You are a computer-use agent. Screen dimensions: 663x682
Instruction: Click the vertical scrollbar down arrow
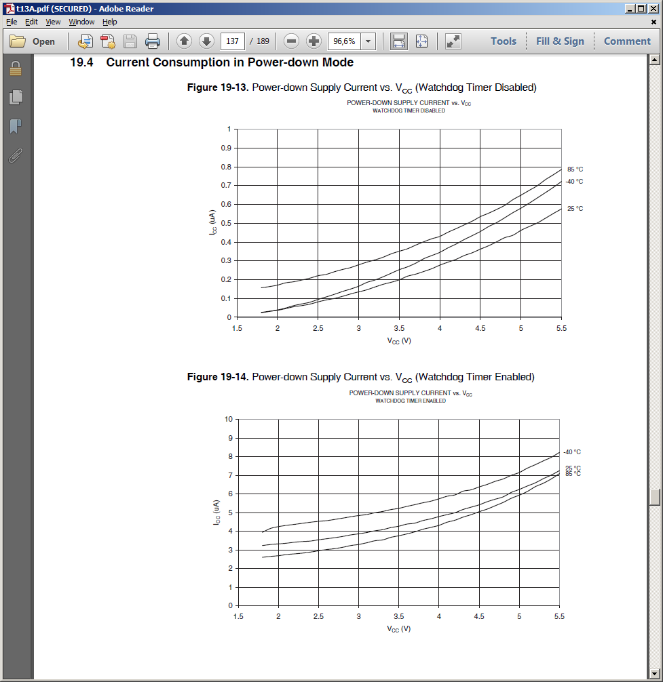coord(655,673)
